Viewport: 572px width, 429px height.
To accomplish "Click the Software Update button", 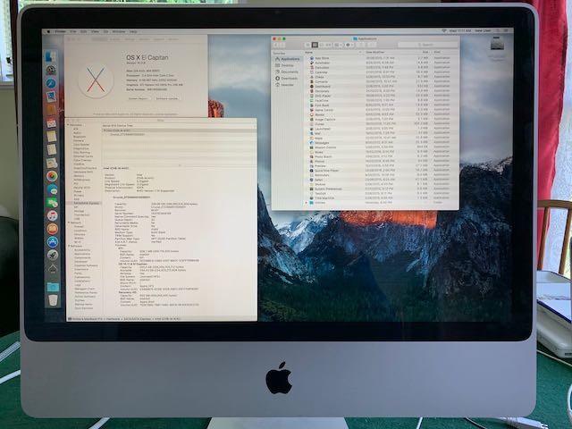I will click(x=167, y=98).
